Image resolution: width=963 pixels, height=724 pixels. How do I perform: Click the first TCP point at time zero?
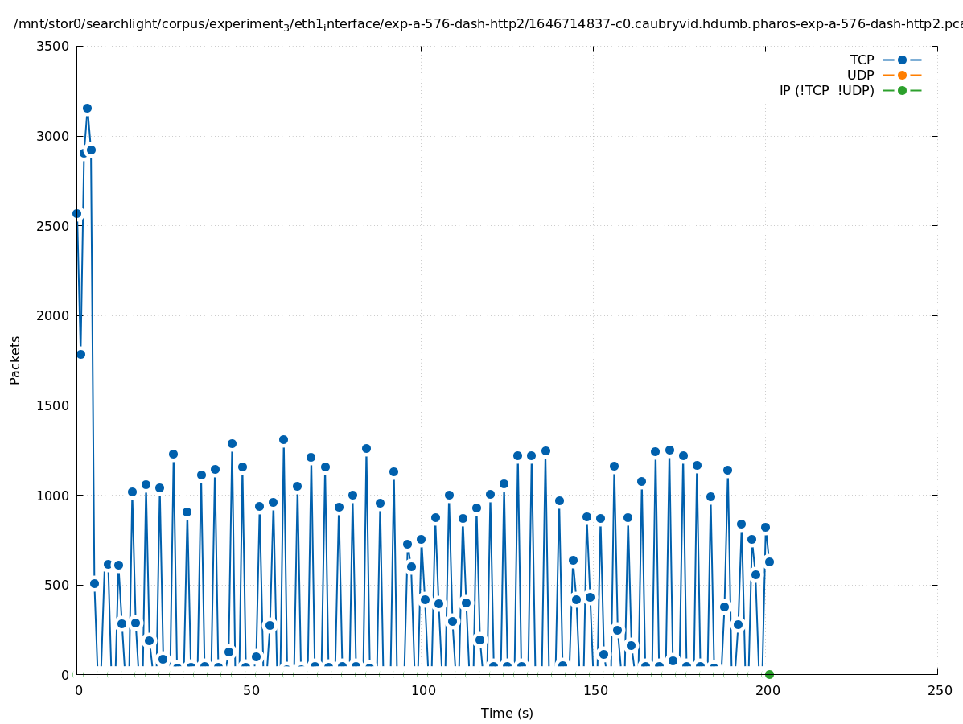76,213
